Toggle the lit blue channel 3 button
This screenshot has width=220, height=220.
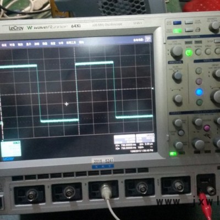(199, 92)
